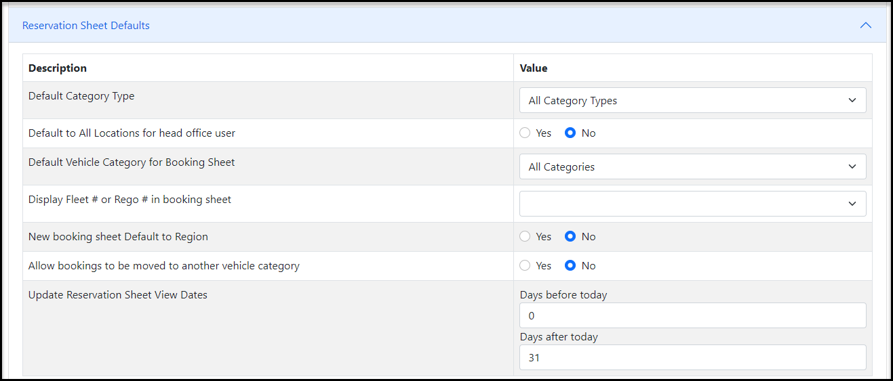Image resolution: width=893 pixels, height=381 pixels.
Task: Click the Description column header
Action: 58,68
